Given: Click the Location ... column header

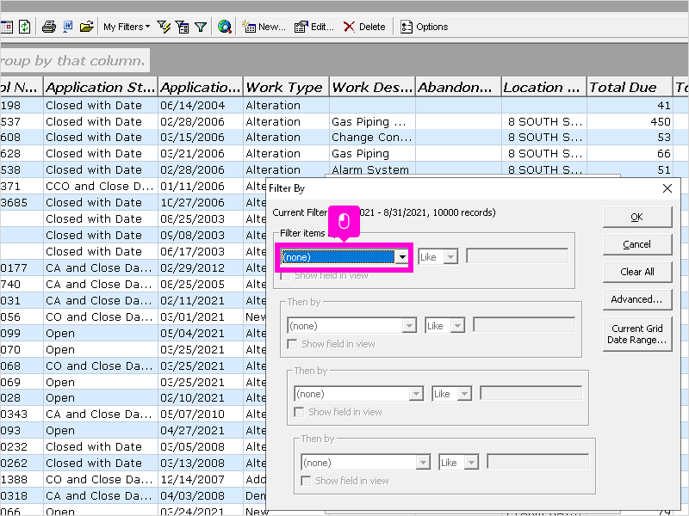Looking at the screenshot, I should pos(544,88).
